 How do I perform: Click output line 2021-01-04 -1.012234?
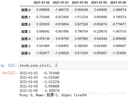click(x=40, y=82)
